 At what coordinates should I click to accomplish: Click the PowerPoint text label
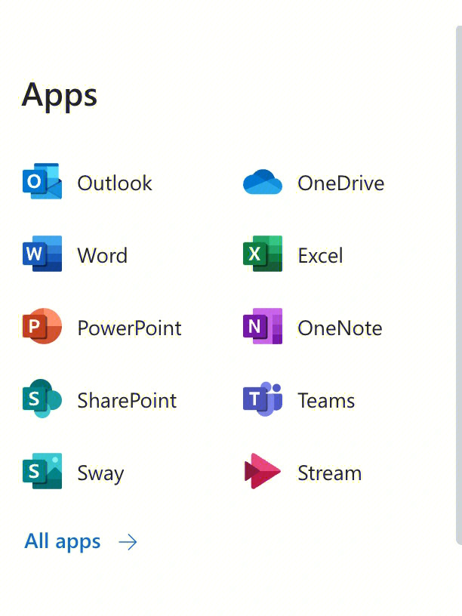(x=130, y=328)
